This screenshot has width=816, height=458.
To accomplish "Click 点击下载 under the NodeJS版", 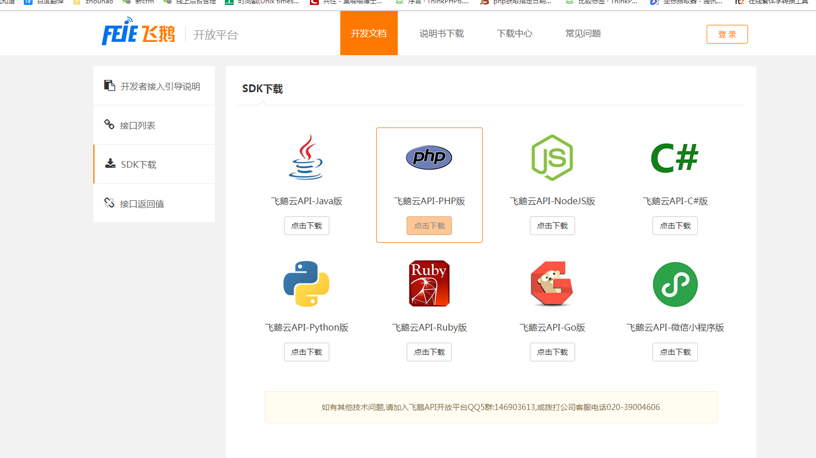I will pyautogui.click(x=552, y=226).
